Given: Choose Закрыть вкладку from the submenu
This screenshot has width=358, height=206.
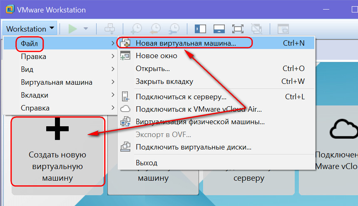Looking at the screenshot, I should [216, 81].
